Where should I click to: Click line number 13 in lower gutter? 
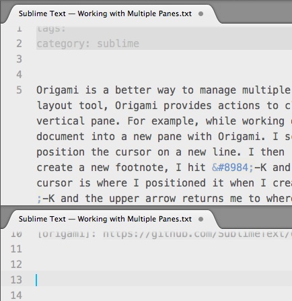16,280
